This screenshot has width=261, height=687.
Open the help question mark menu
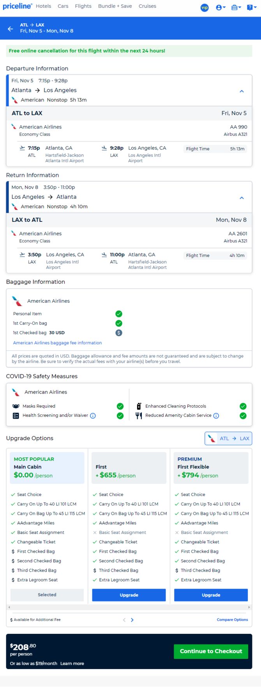coord(252,7)
